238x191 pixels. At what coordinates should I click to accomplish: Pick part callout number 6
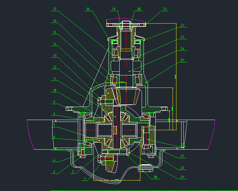coord(54,137)
